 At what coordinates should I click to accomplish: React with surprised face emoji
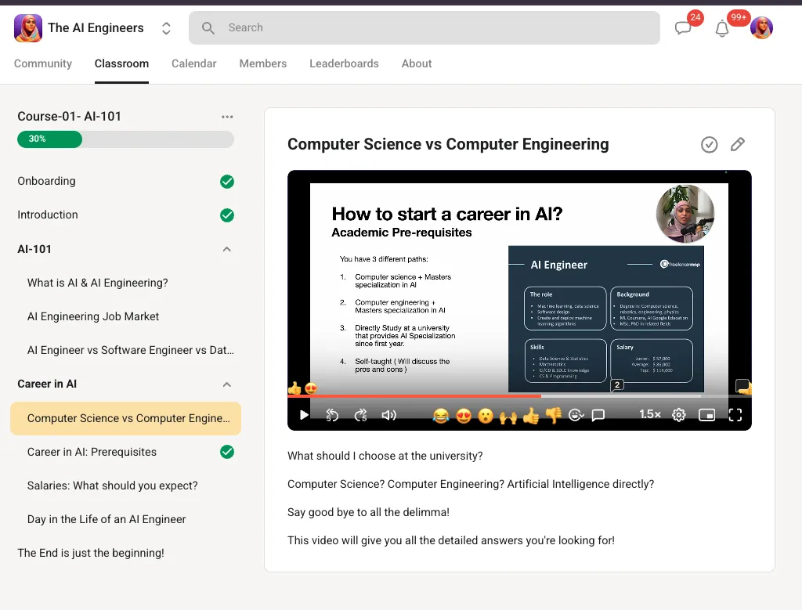(486, 416)
